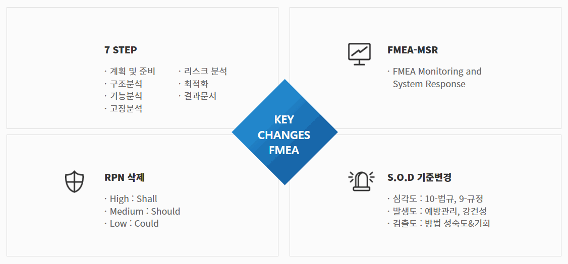The width and height of the screenshot is (568, 264).
Task: Click the High : Shall line
Action: click(x=131, y=199)
